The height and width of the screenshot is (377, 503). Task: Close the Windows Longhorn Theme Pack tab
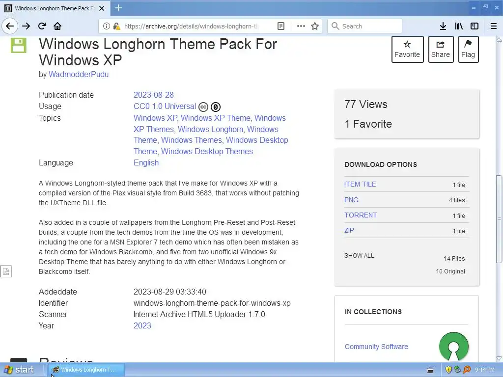pyautogui.click(x=102, y=8)
